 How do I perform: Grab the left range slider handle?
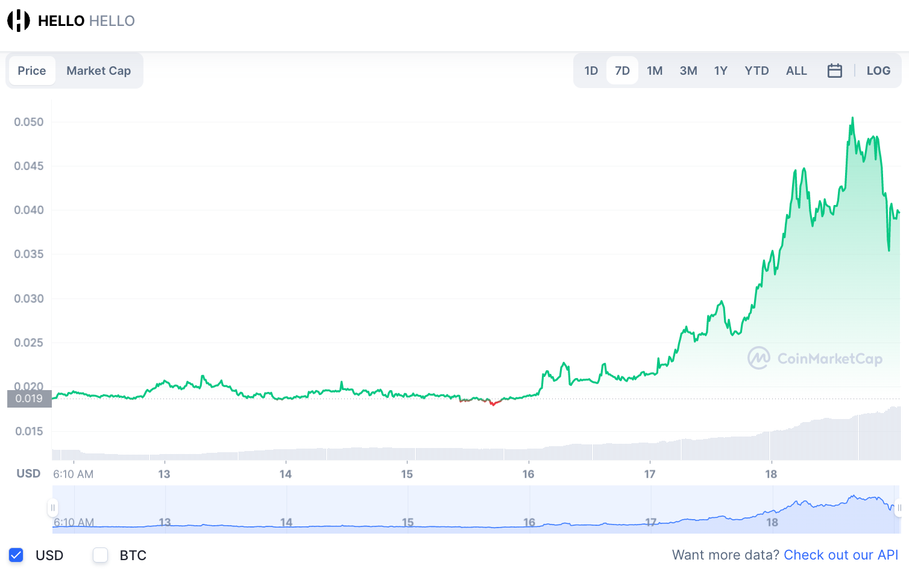(x=52, y=508)
